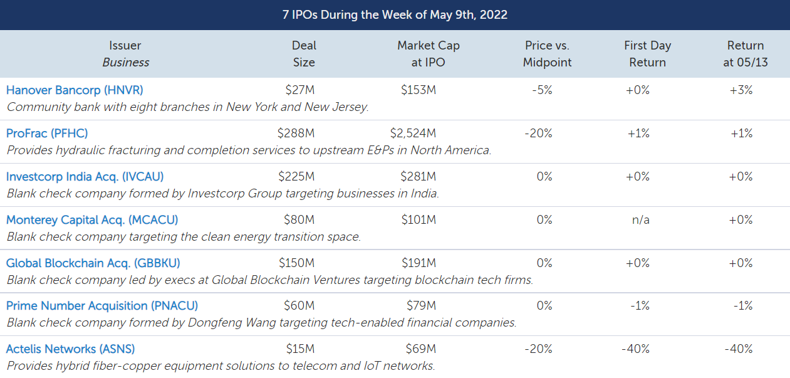Click the Return at 05/13 header

click(746, 54)
